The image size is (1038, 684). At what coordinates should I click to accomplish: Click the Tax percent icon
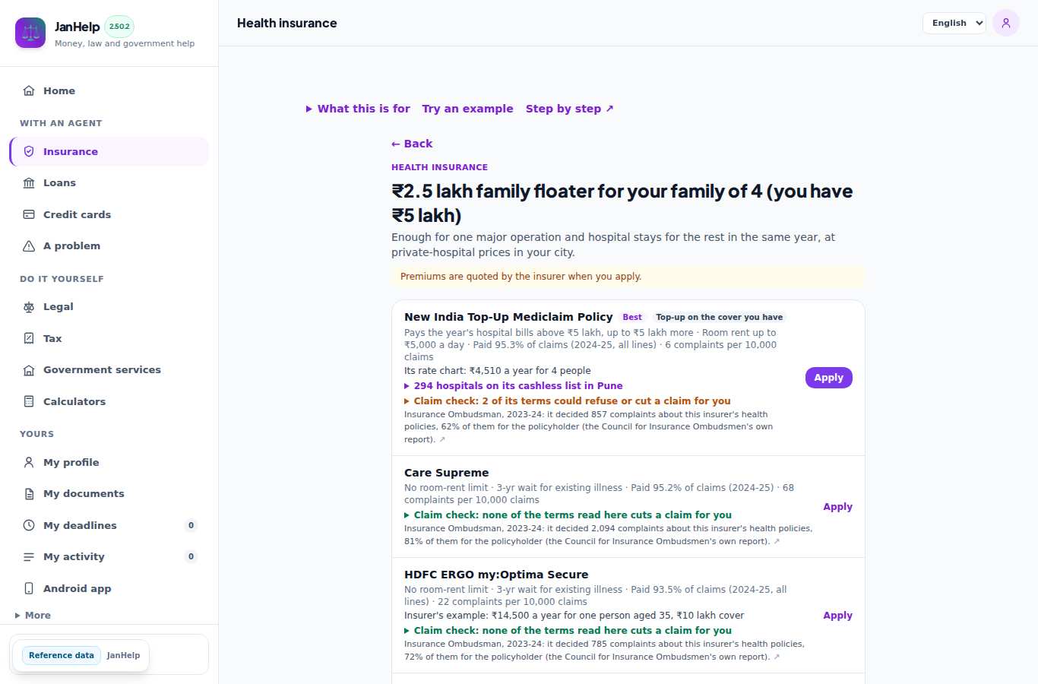(x=29, y=338)
